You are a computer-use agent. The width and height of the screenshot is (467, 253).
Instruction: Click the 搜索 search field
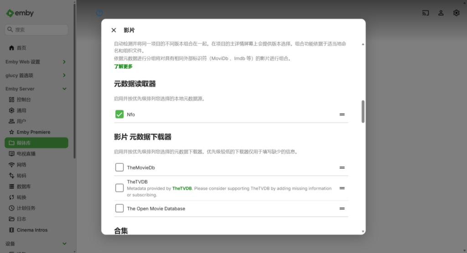[36, 30]
